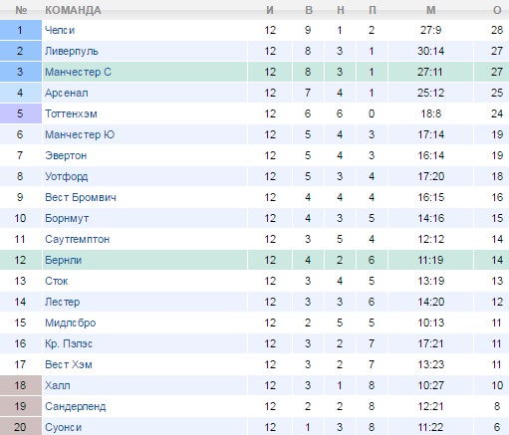Open the Ливерпуль team page
509x435 pixels.
click(x=72, y=51)
